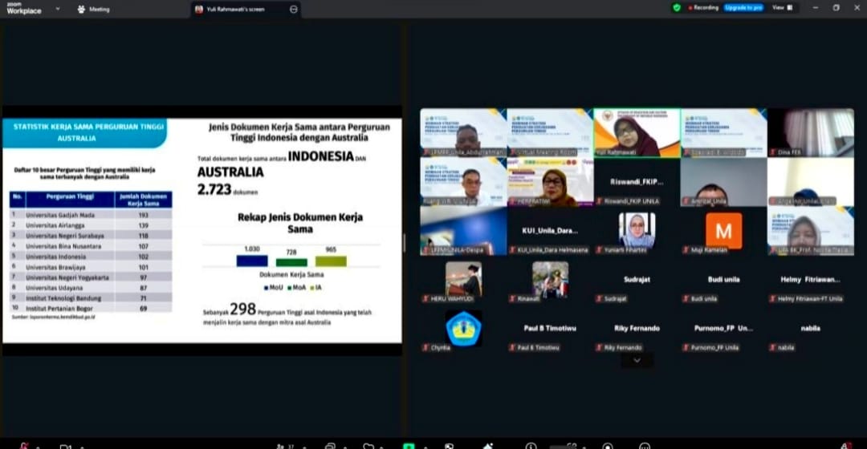Screen dimensions: 867x449
Task: Open the options icon on the shared screen tab
Action: click(x=294, y=10)
